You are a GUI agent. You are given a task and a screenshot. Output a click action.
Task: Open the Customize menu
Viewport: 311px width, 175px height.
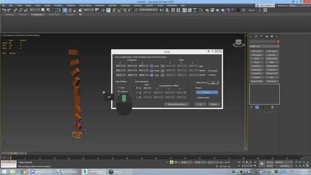click(125, 5)
